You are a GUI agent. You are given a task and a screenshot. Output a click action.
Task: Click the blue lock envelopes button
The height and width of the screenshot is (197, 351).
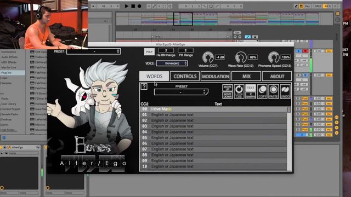click(x=247, y=37)
